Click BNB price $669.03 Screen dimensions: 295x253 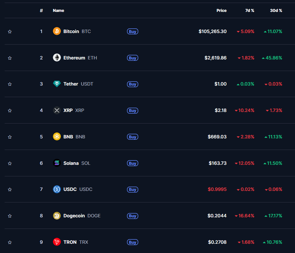[217, 137]
